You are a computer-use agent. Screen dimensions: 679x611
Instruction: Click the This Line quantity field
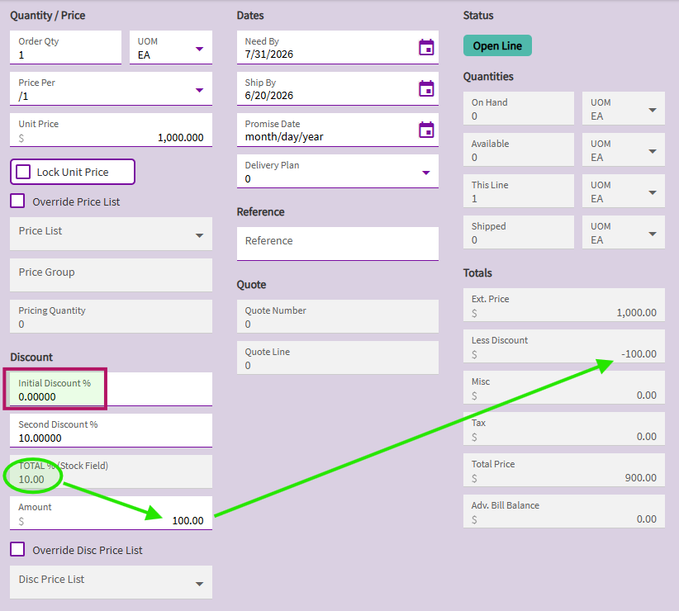pos(519,191)
